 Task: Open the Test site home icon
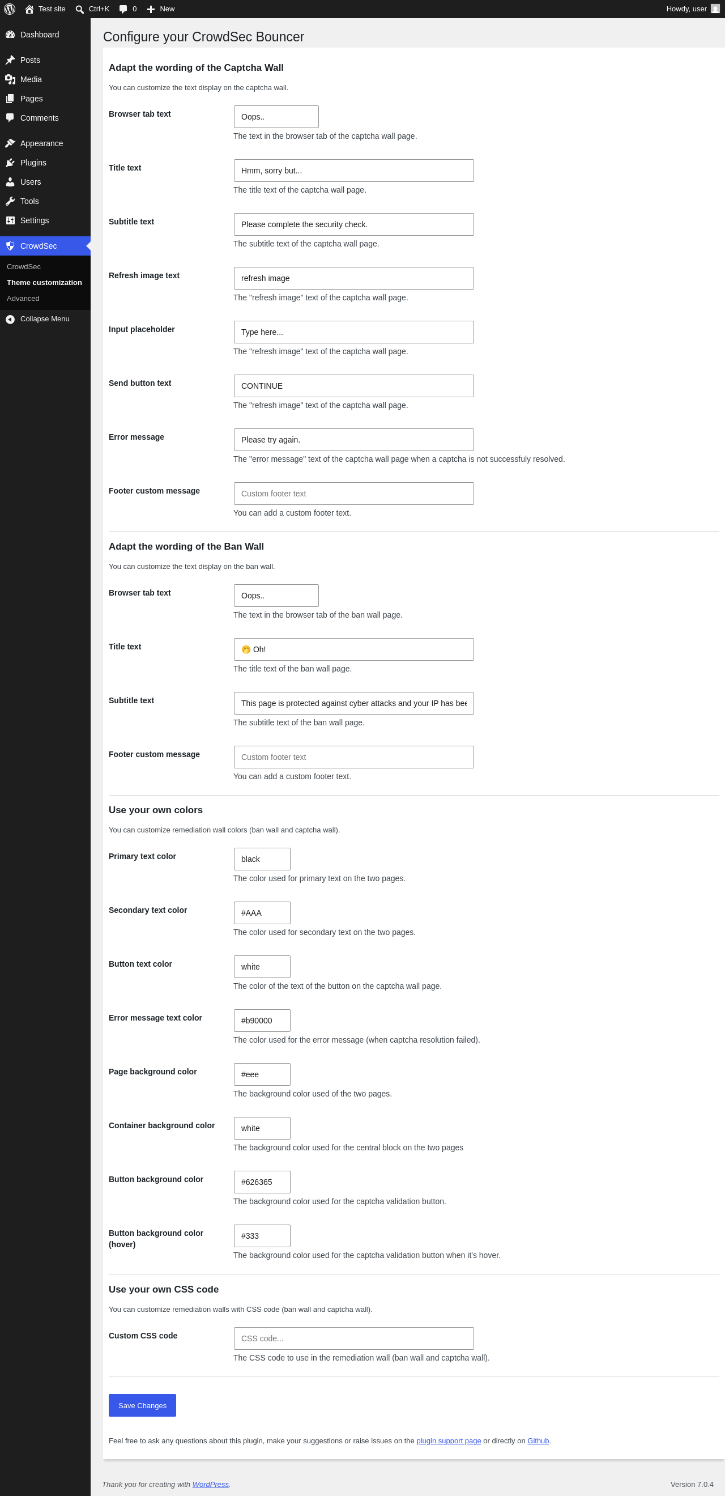pos(29,9)
